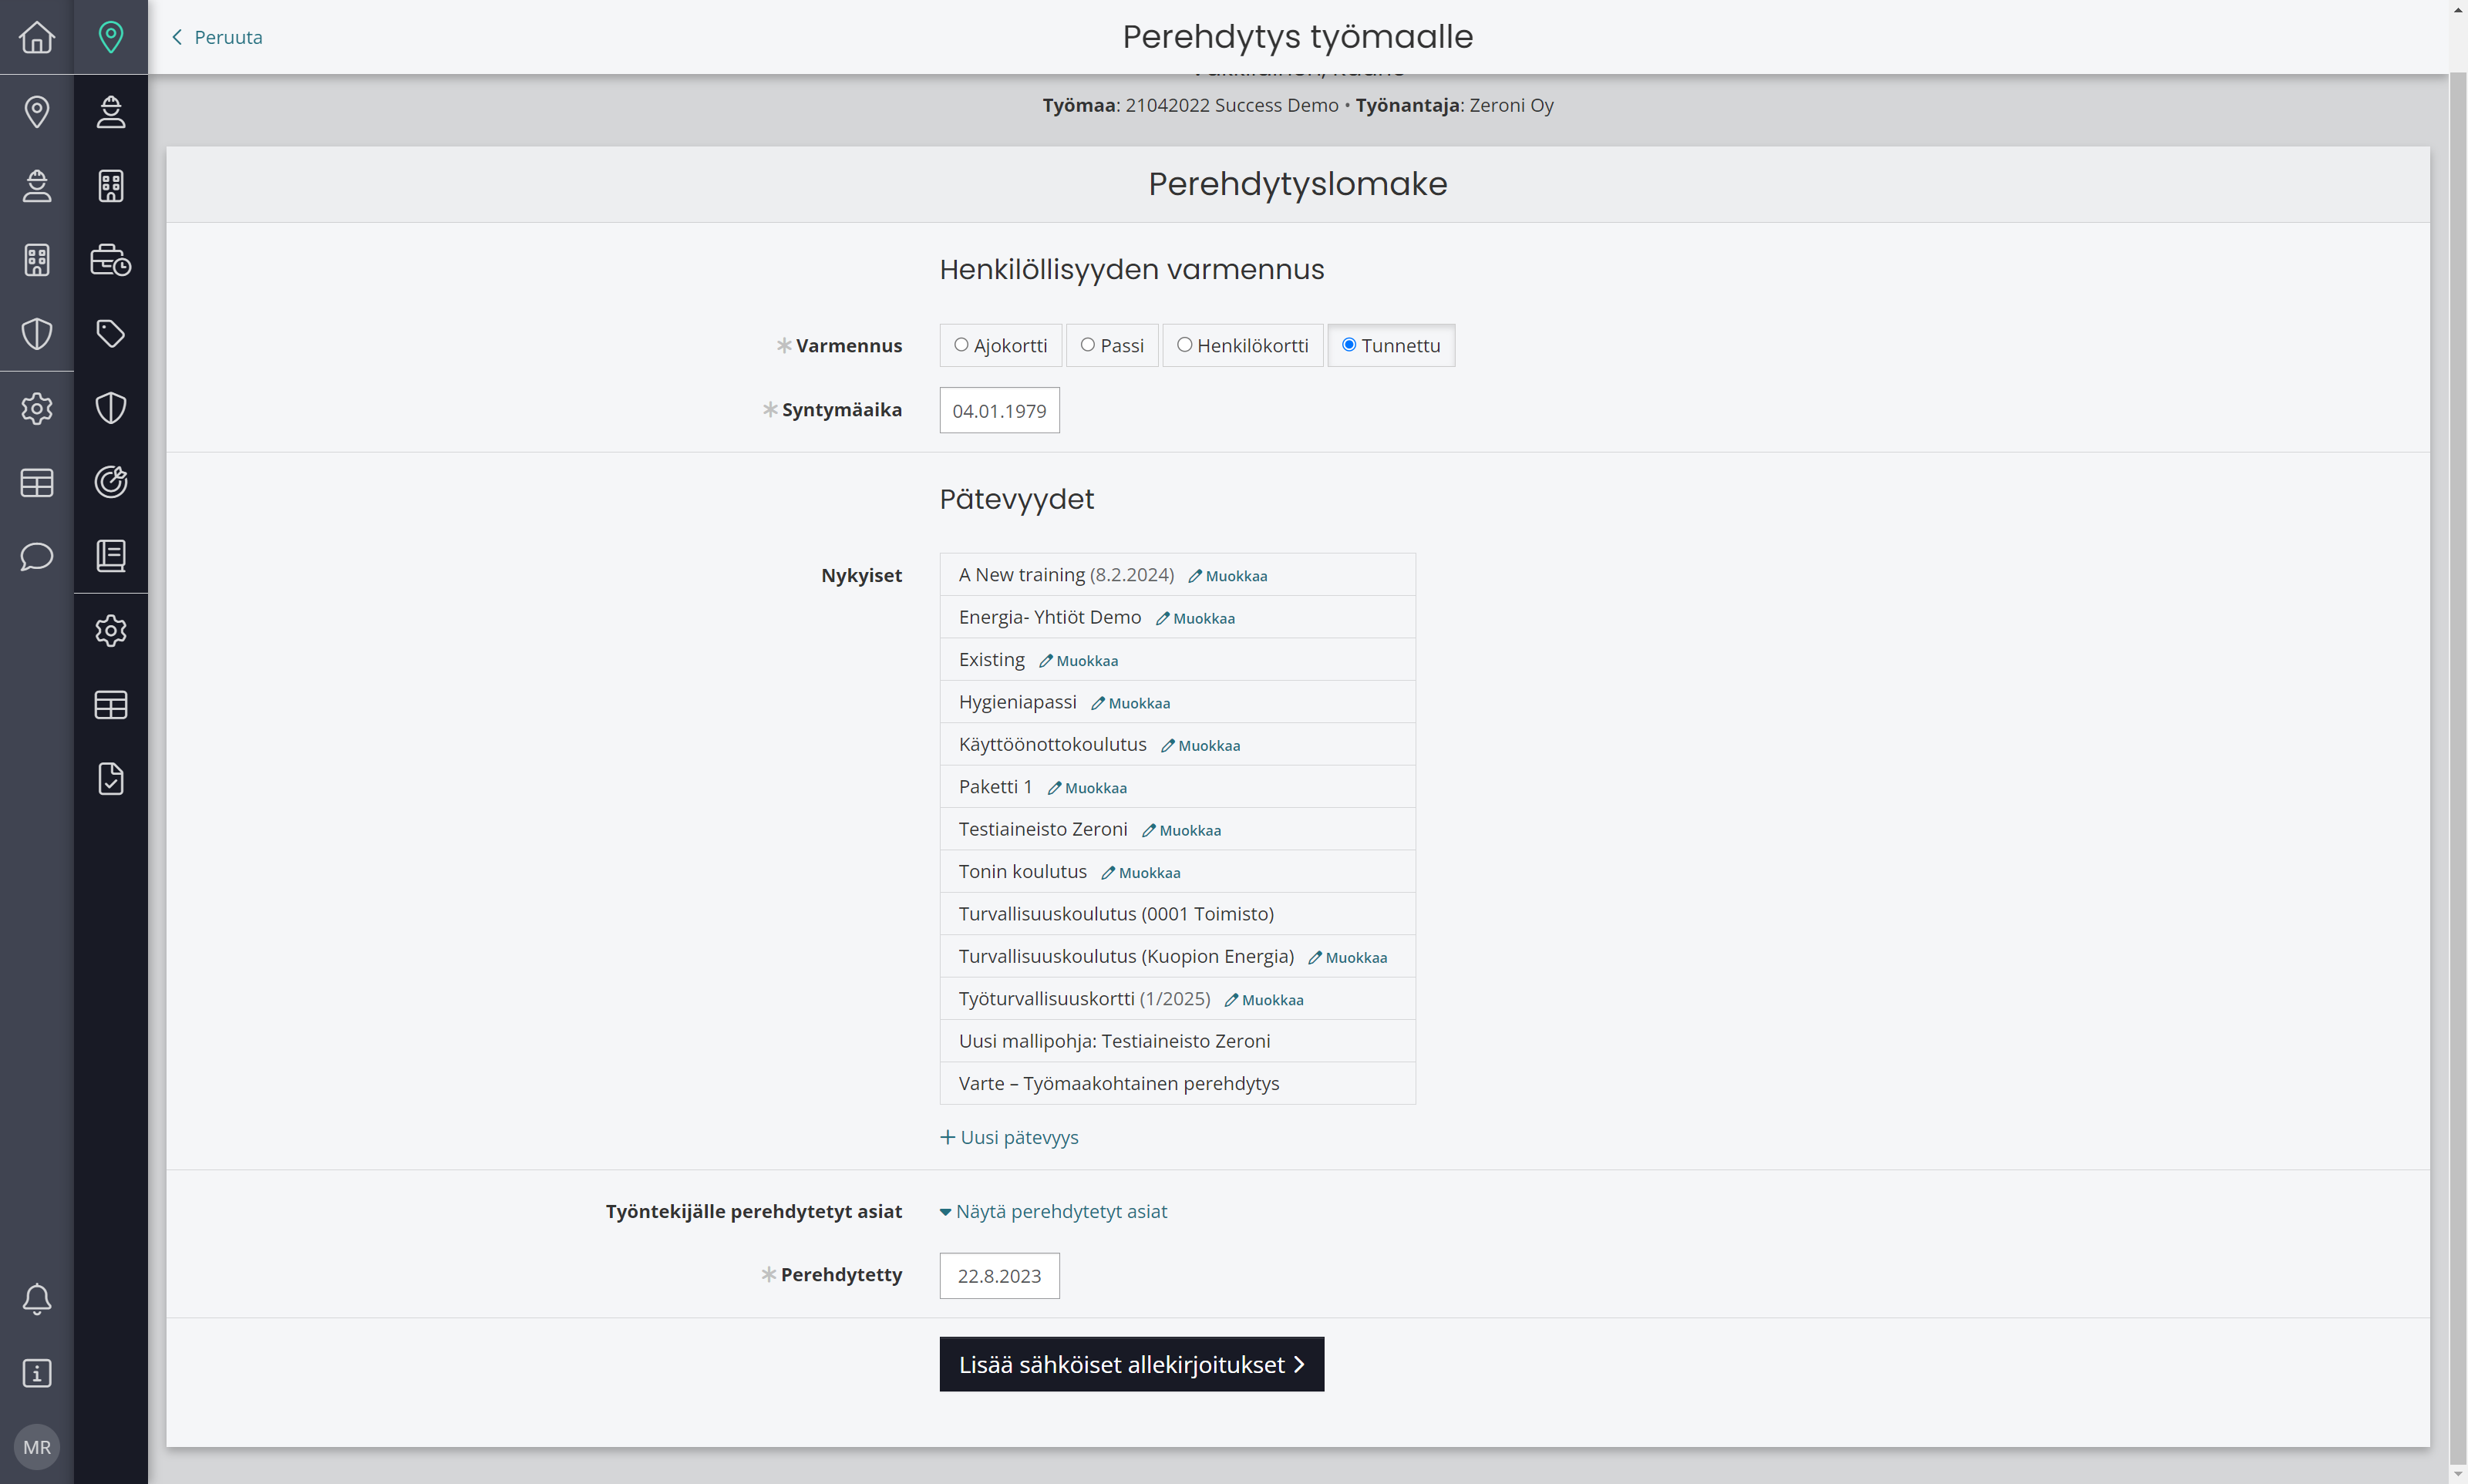
Task: Open the home icon in sidebar
Action: tap(37, 37)
